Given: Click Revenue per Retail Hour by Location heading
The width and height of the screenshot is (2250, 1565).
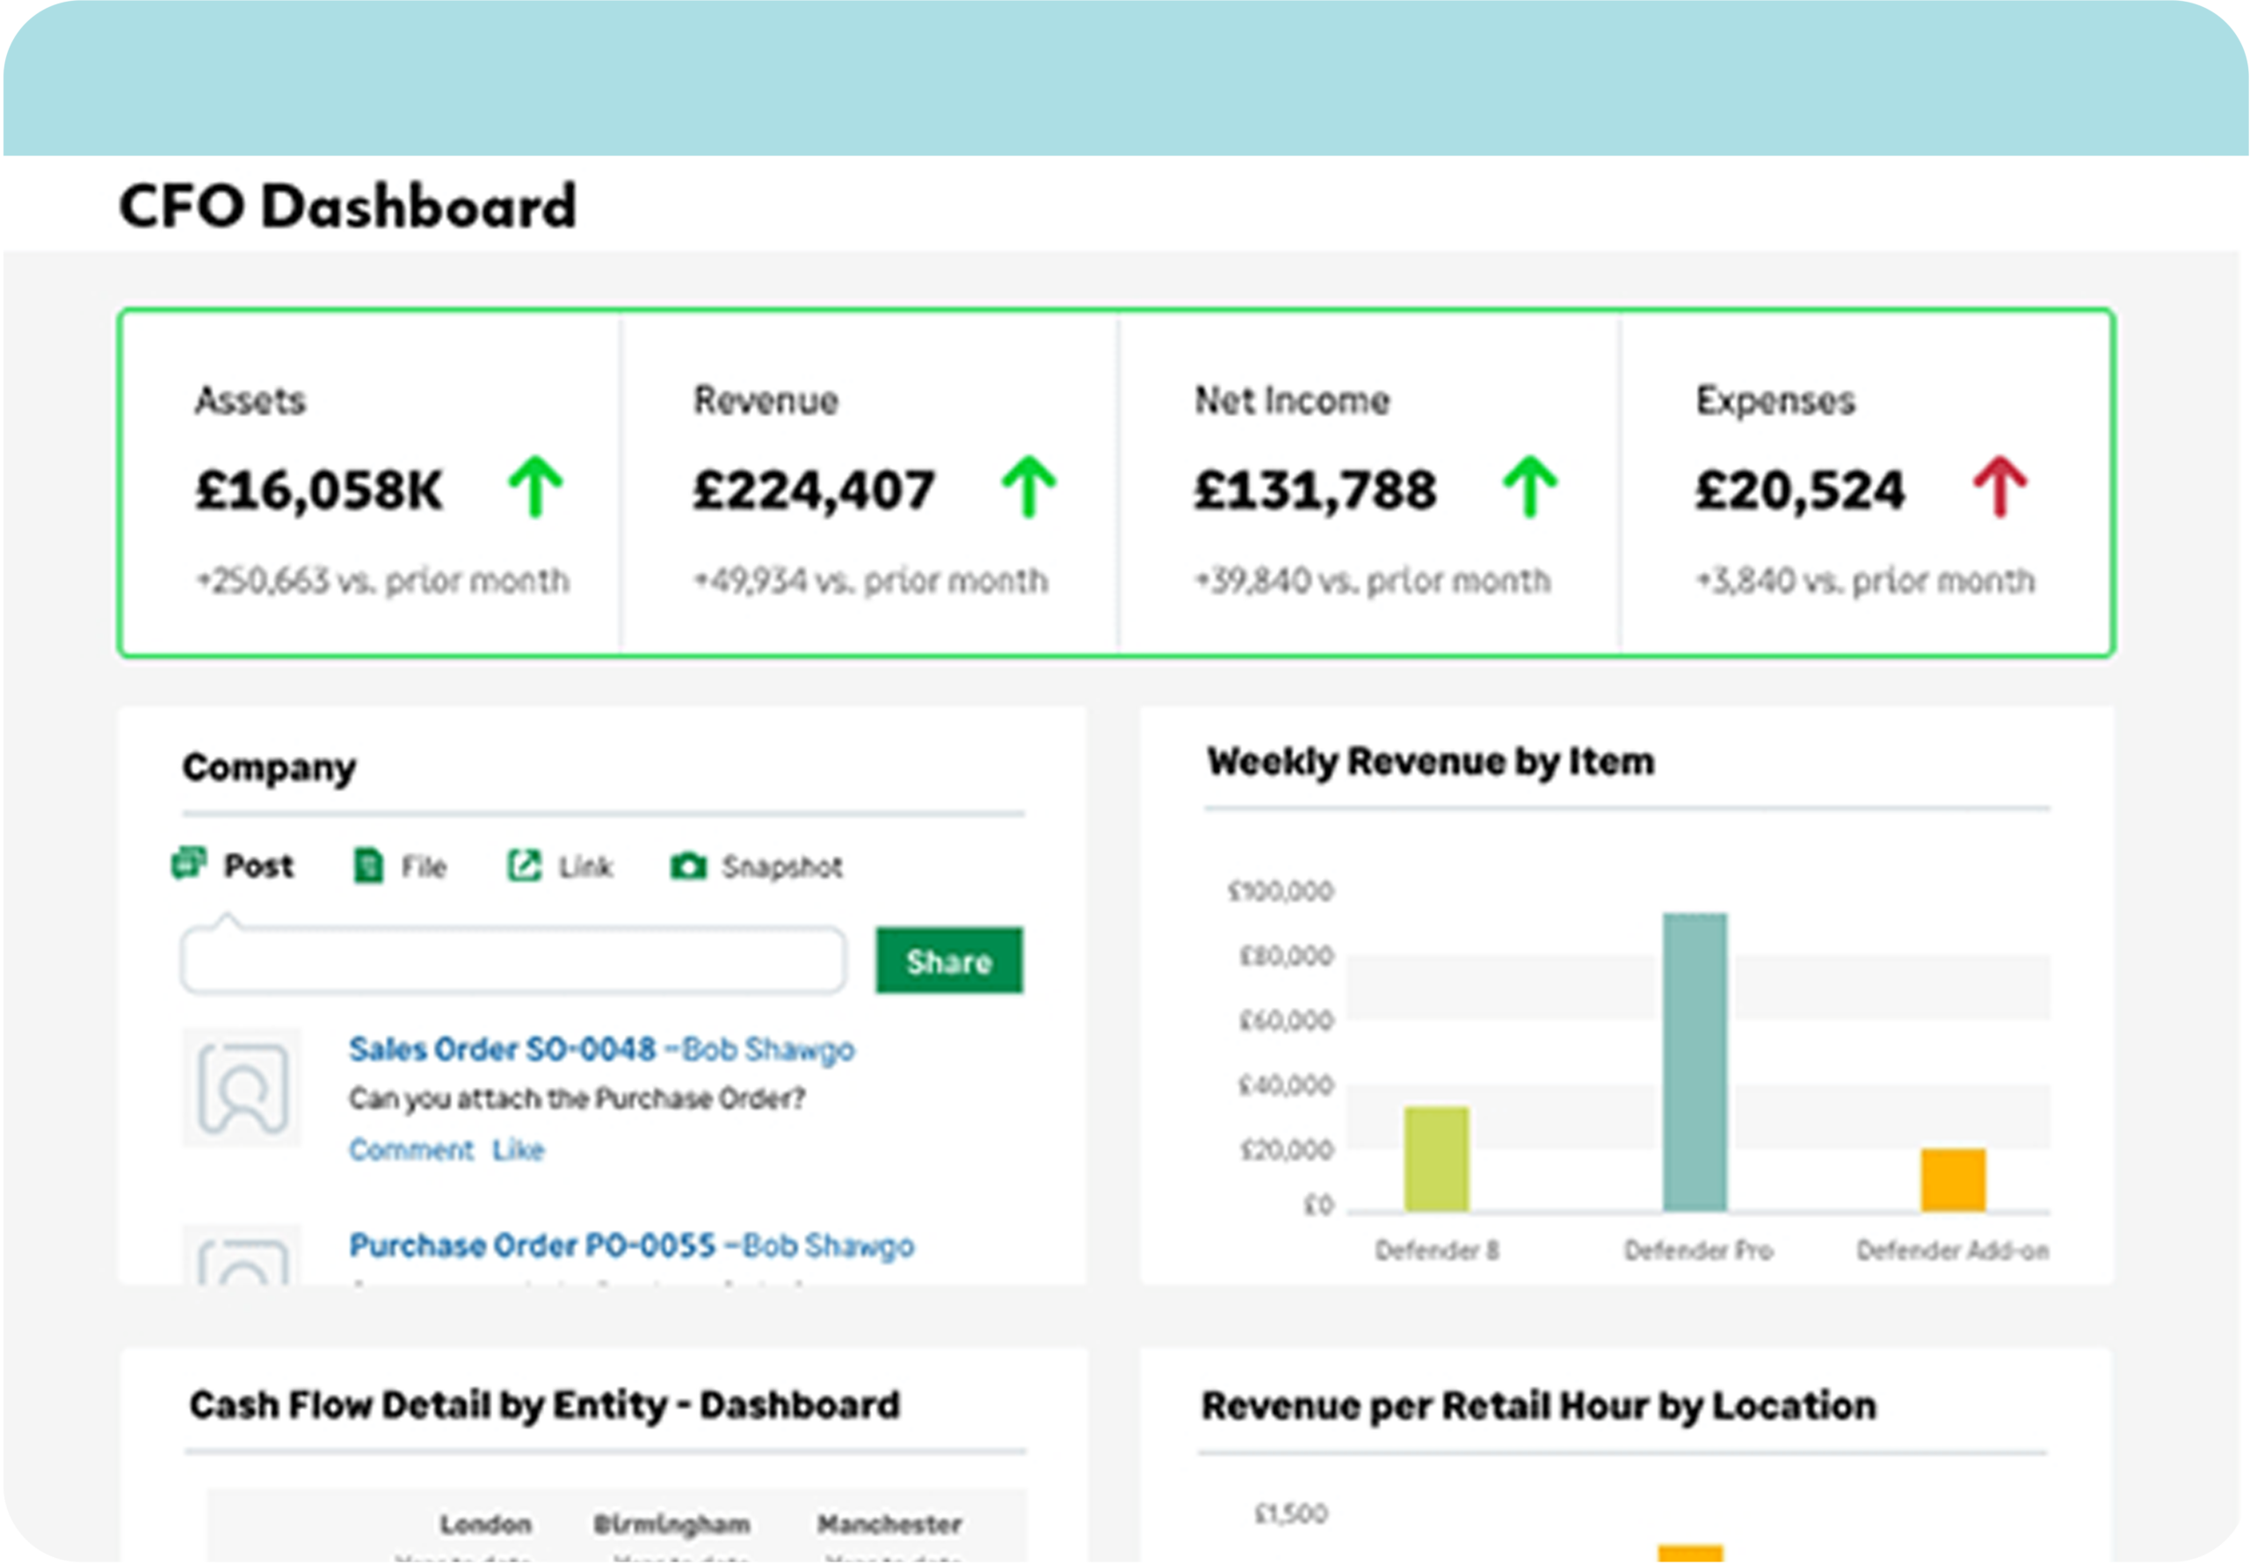Looking at the screenshot, I should tap(1539, 1405).
